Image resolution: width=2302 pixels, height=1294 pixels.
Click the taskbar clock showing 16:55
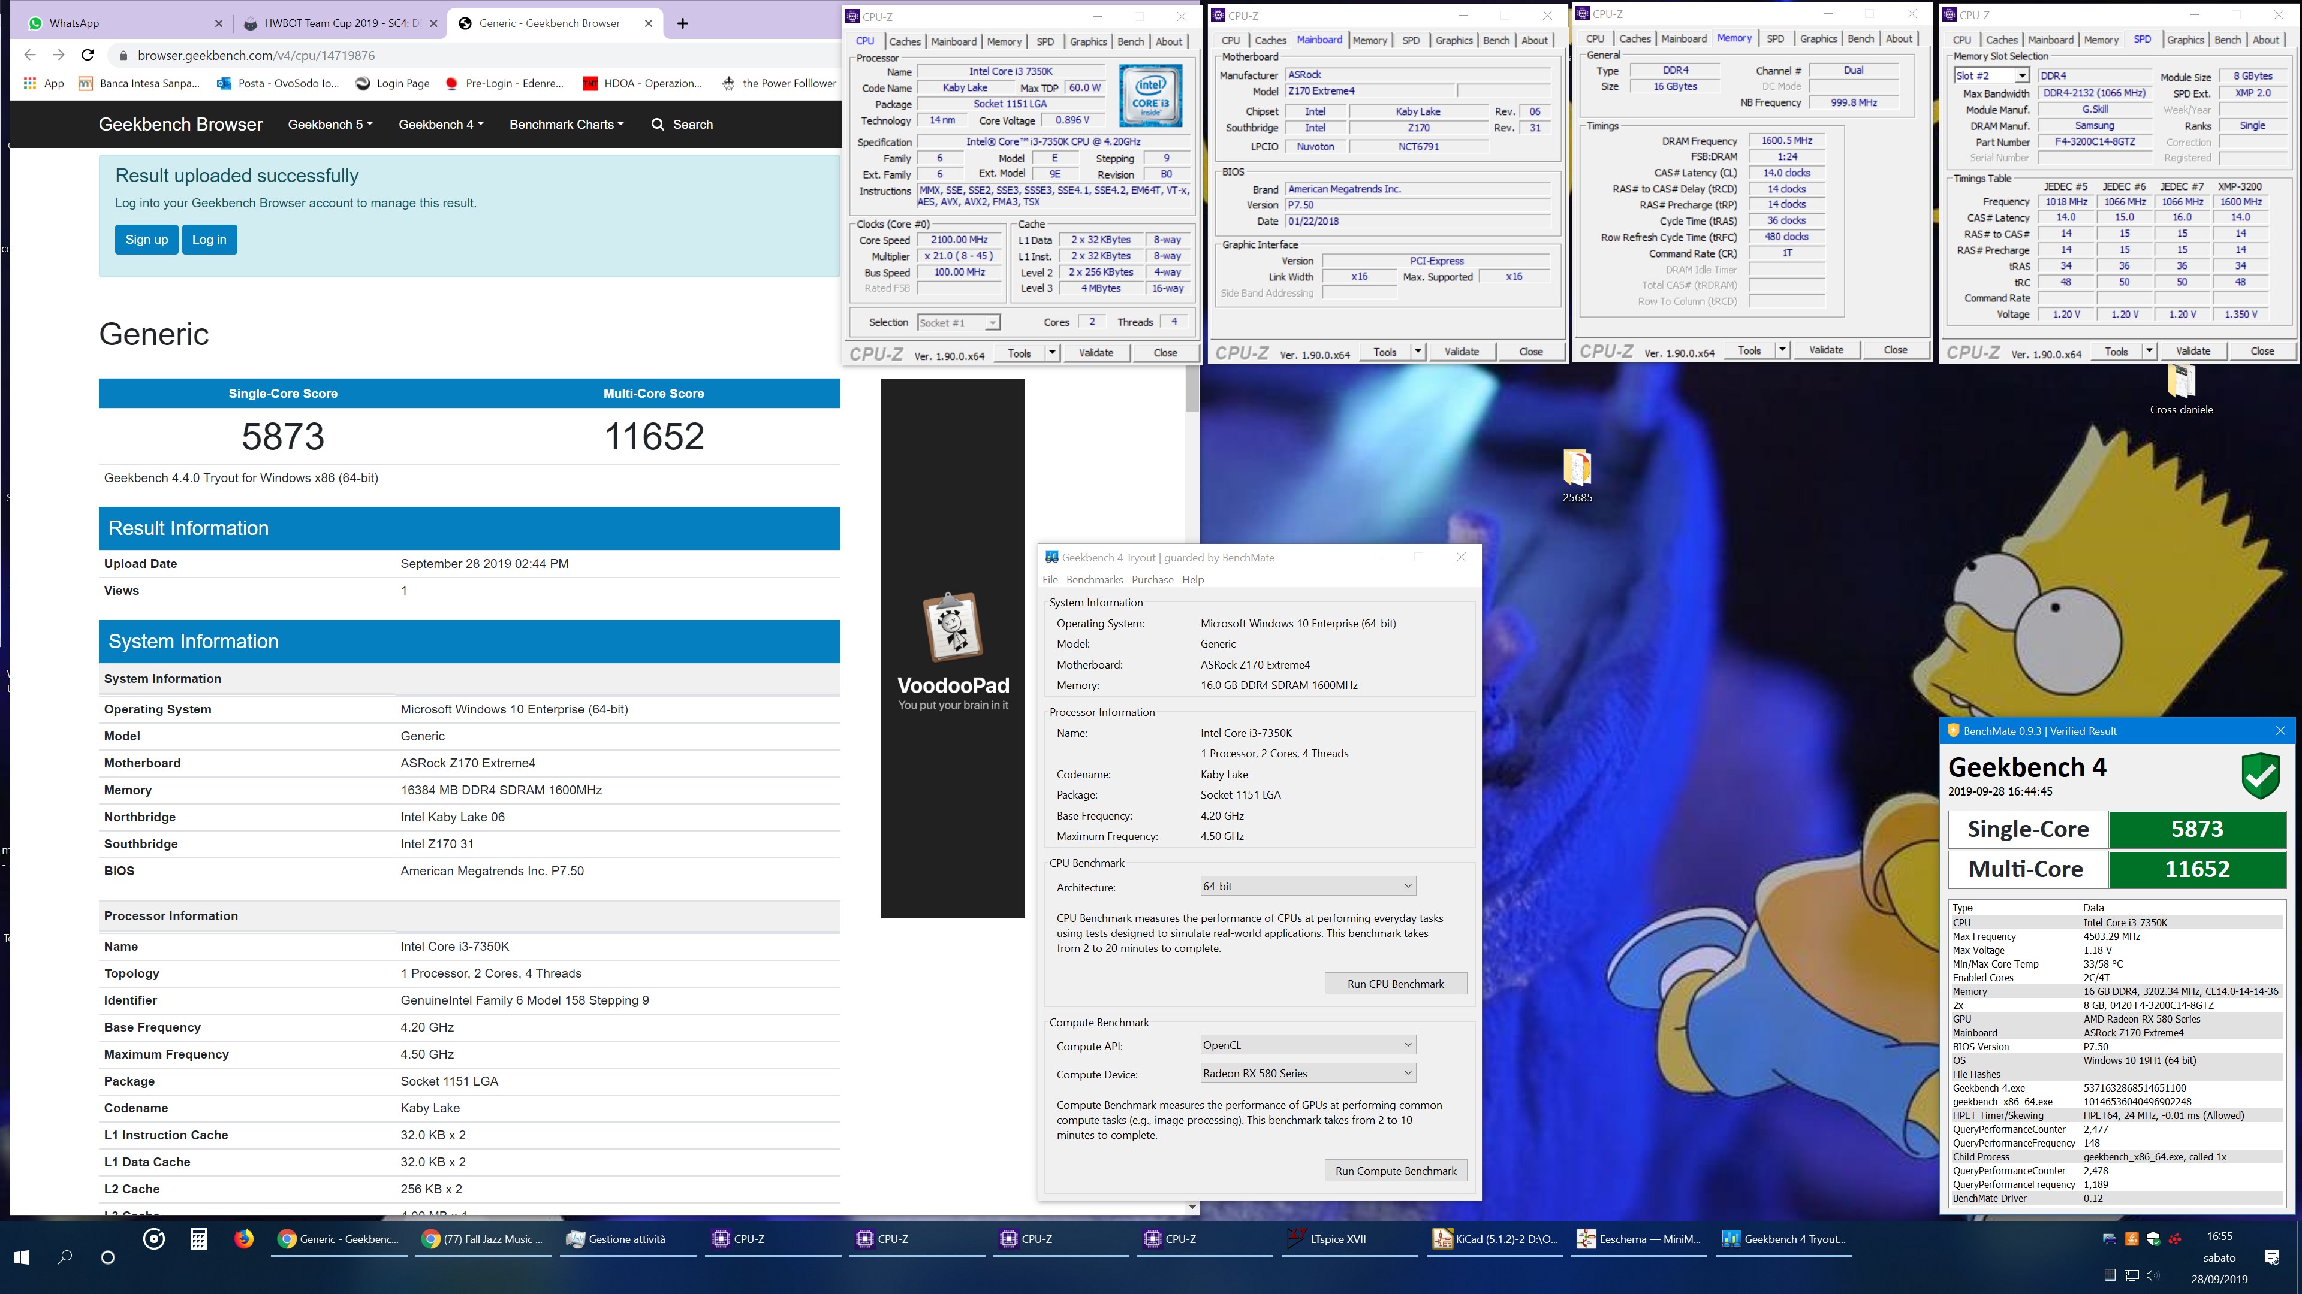tap(2219, 1237)
